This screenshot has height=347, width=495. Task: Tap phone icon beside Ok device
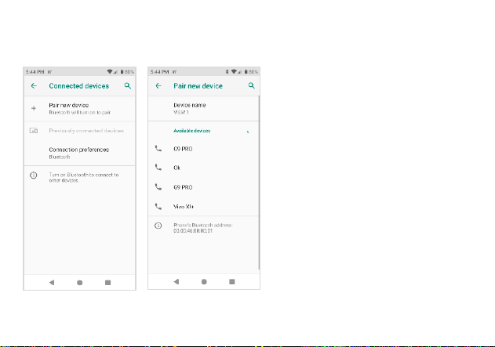pyautogui.click(x=158, y=168)
